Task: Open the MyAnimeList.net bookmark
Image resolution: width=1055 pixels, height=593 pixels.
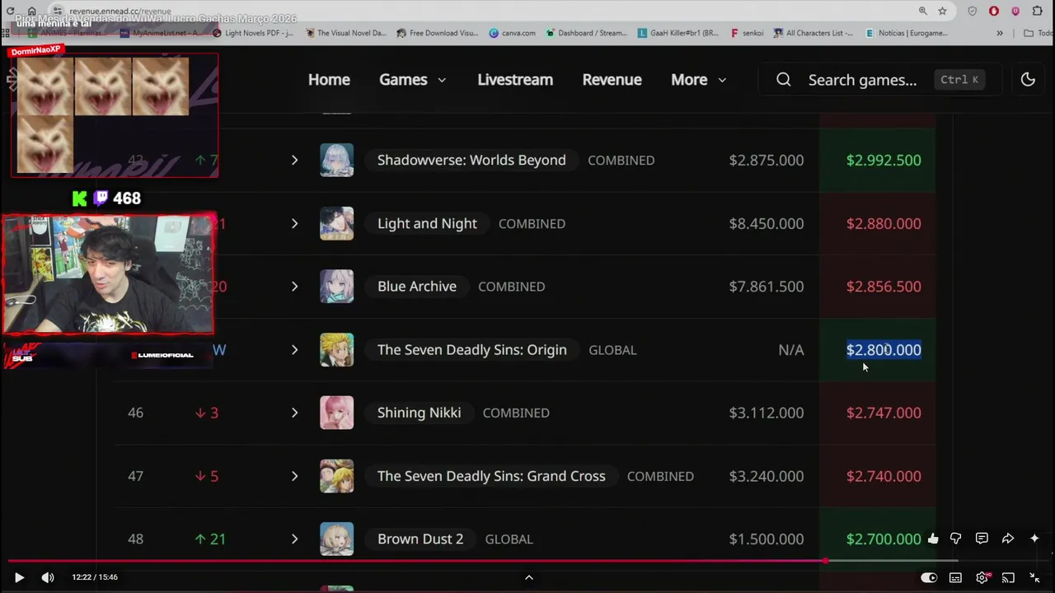Action: pyautogui.click(x=159, y=33)
